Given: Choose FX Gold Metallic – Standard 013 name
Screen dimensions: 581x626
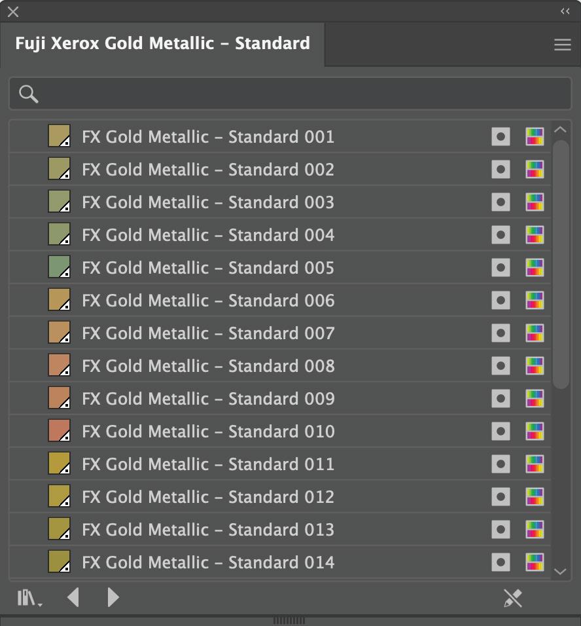Looking at the screenshot, I should point(208,530).
